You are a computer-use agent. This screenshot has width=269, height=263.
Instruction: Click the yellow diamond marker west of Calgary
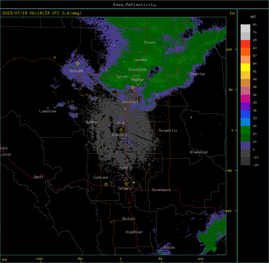106,184
